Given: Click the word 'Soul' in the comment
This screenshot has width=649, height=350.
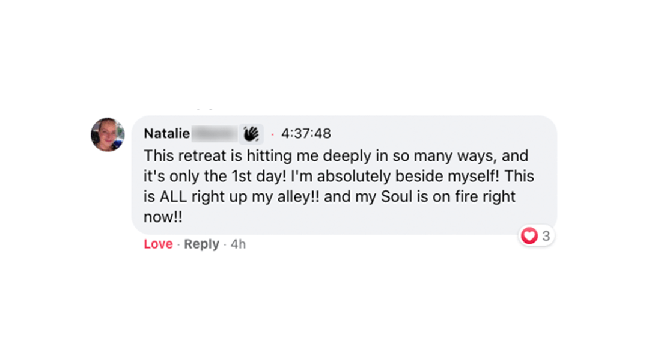Looking at the screenshot, I should [x=397, y=196].
